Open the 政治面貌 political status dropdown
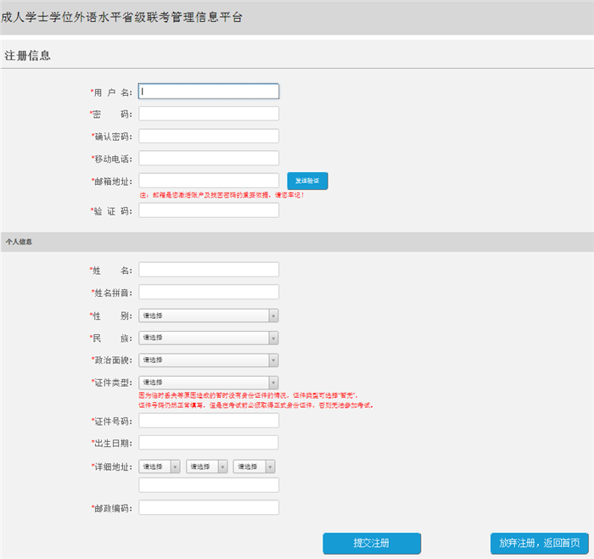Viewport: 594px width, 559px height. 209,360
